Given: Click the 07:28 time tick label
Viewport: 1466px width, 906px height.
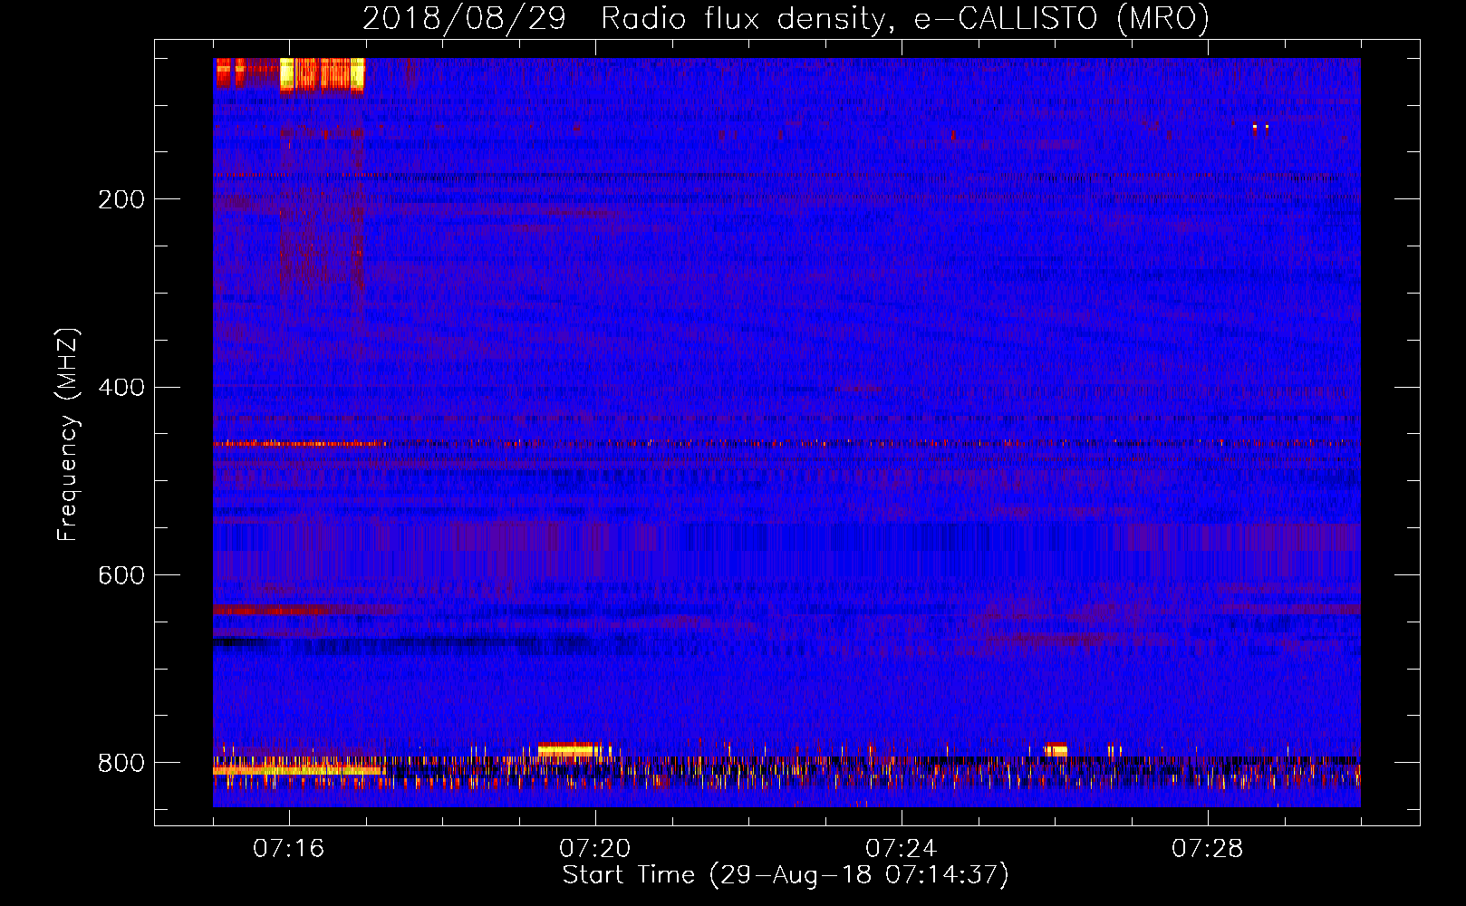Looking at the screenshot, I should pos(1208,849).
